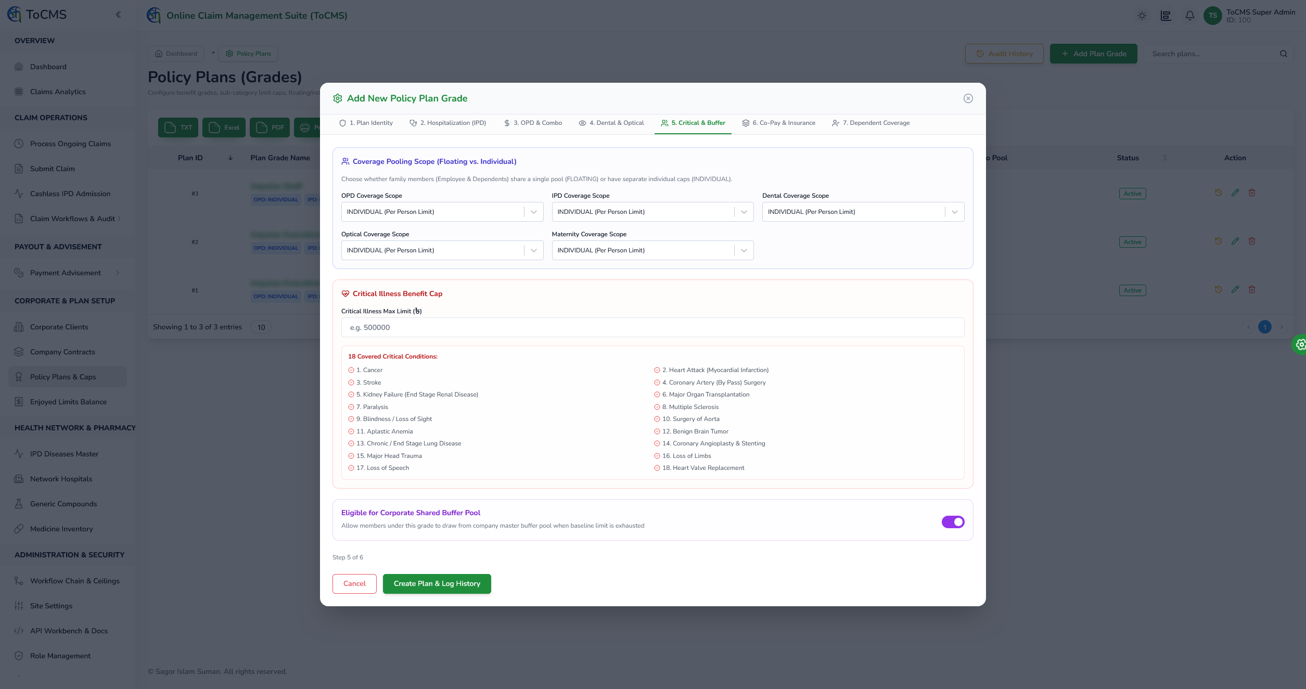The image size is (1306, 689).
Task: Open Dental Coverage Scope dropdown
Action: coord(863,212)
